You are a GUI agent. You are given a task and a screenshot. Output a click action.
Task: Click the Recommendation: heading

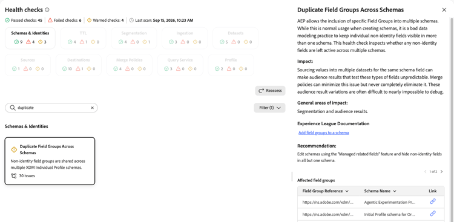point(317,146)
